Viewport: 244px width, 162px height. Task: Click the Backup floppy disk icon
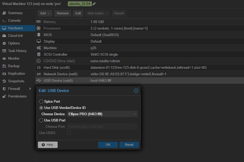click(4, 66)
